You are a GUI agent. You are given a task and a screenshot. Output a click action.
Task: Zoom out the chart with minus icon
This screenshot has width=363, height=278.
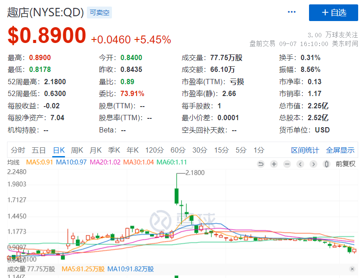[287, 164]
